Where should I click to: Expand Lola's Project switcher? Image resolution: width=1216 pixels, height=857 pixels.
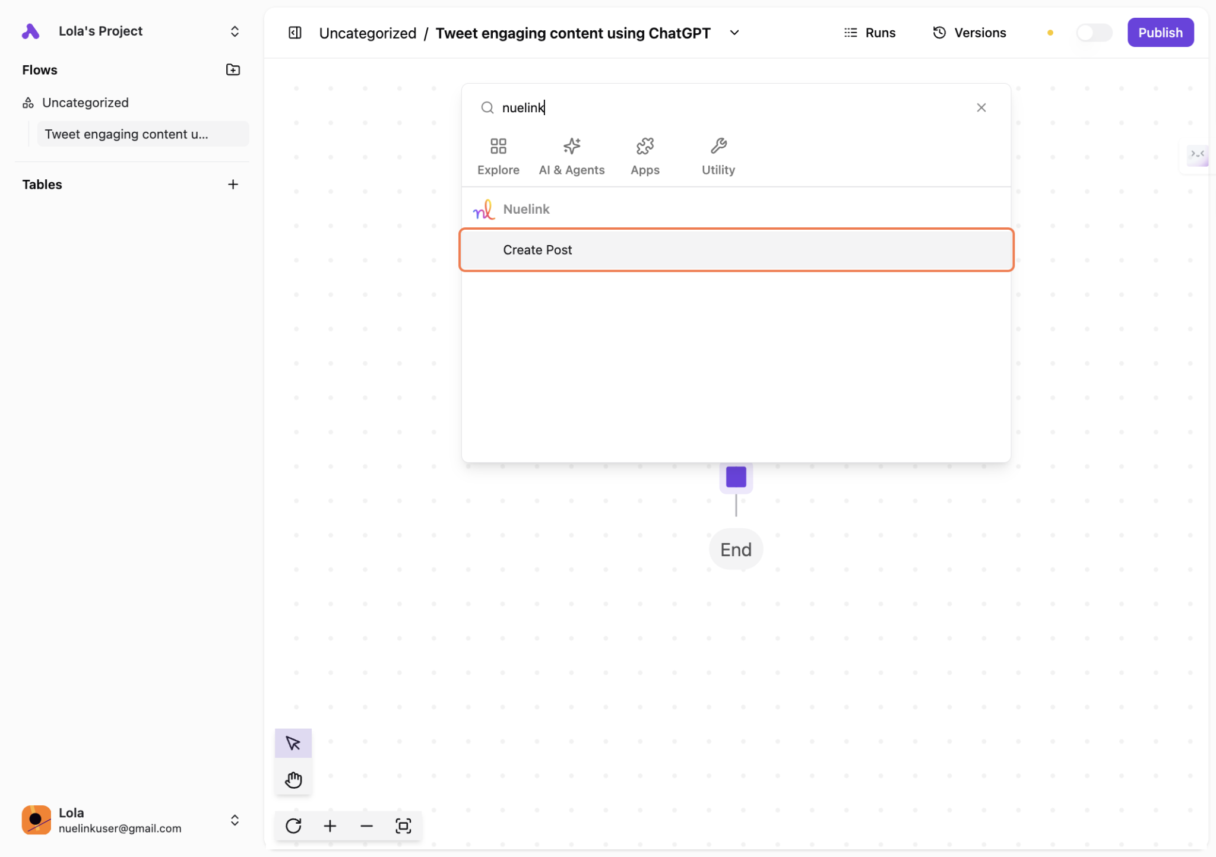click(x=235, y=31)
